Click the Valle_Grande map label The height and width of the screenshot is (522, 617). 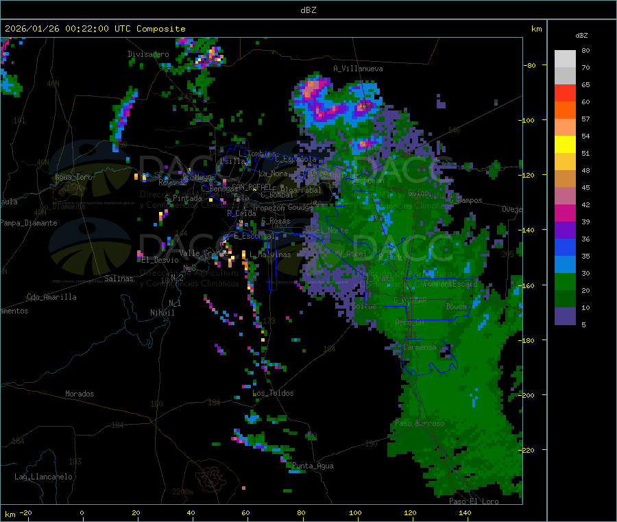[204, 253]
